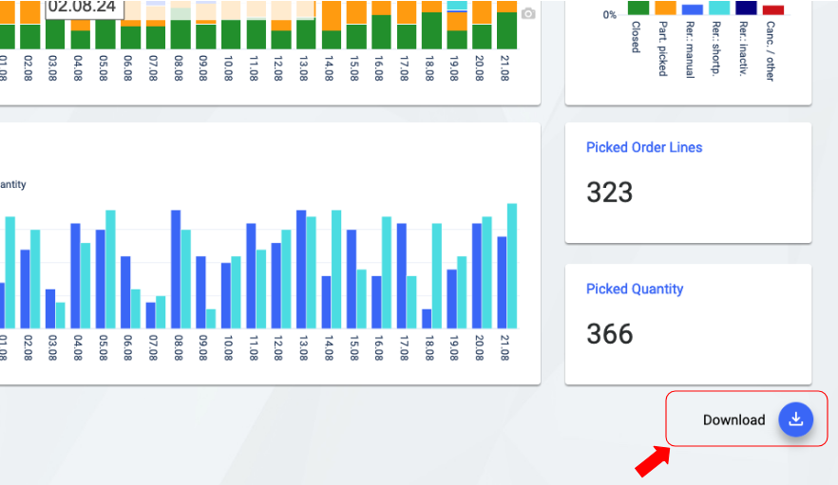Image resolution: width=838 pixels, height=485 pixels.
Task: Open the Picked Order Lines heading
Action: 644,147
